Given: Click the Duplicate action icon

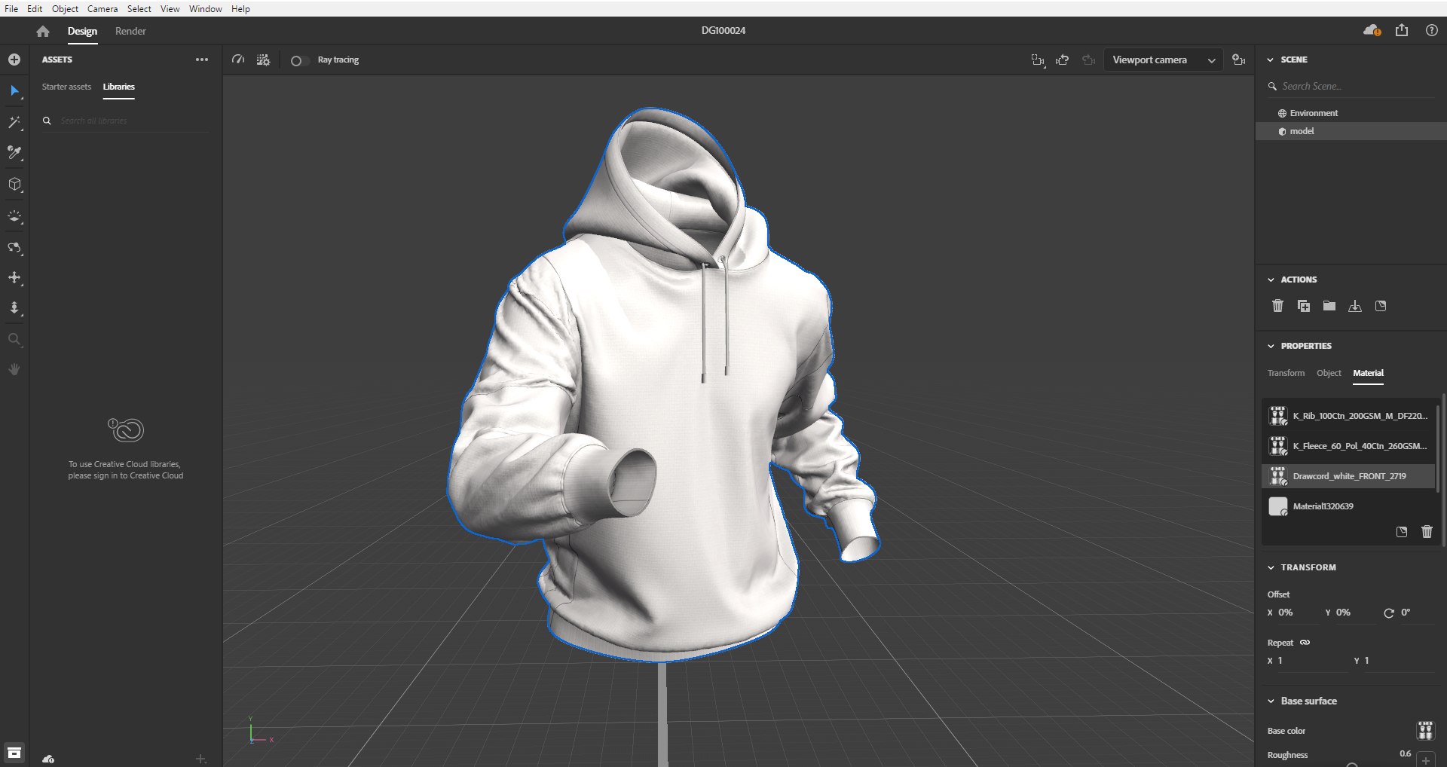Looking at the screenshot, I should (x=1303, y=306).
